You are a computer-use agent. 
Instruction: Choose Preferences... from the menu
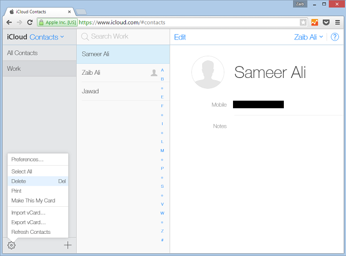click(x=38, y=160)
